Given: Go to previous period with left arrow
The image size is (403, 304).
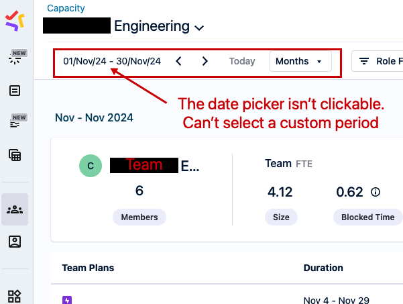Looking at the screenshot, I should tap(178, 61).
